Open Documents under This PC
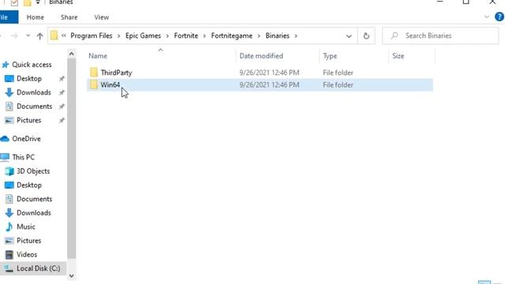The image size is (505, 284). 34,199
